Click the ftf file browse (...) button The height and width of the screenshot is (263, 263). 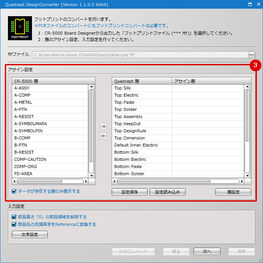click(x=252, y=55)
